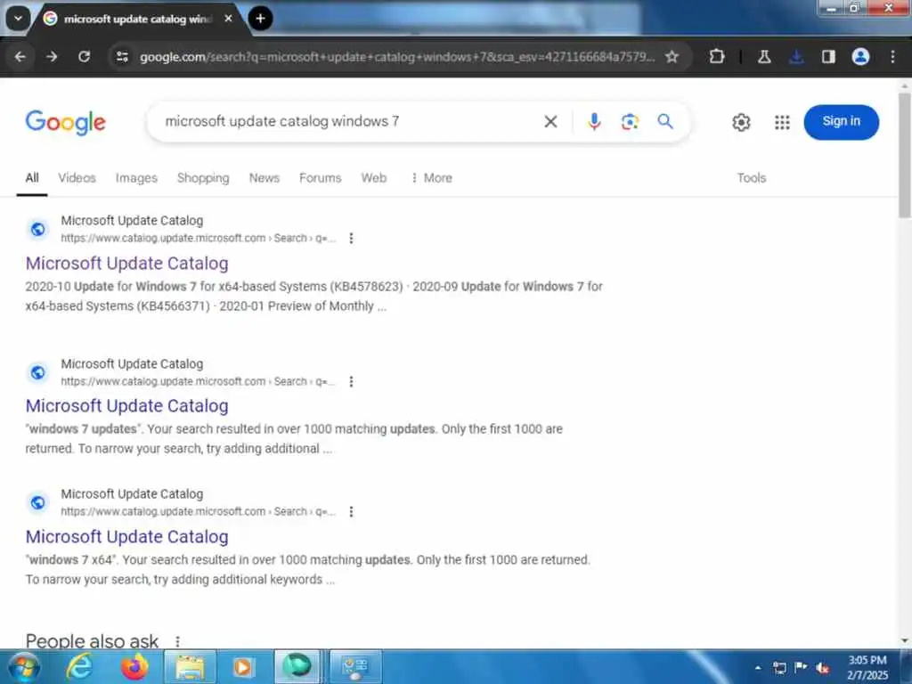Screen dimensions: 912x684
Task: Open the Windows Start menu
Action: [24, 667]
